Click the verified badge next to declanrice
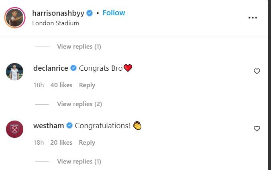 (x=73, y=68)
